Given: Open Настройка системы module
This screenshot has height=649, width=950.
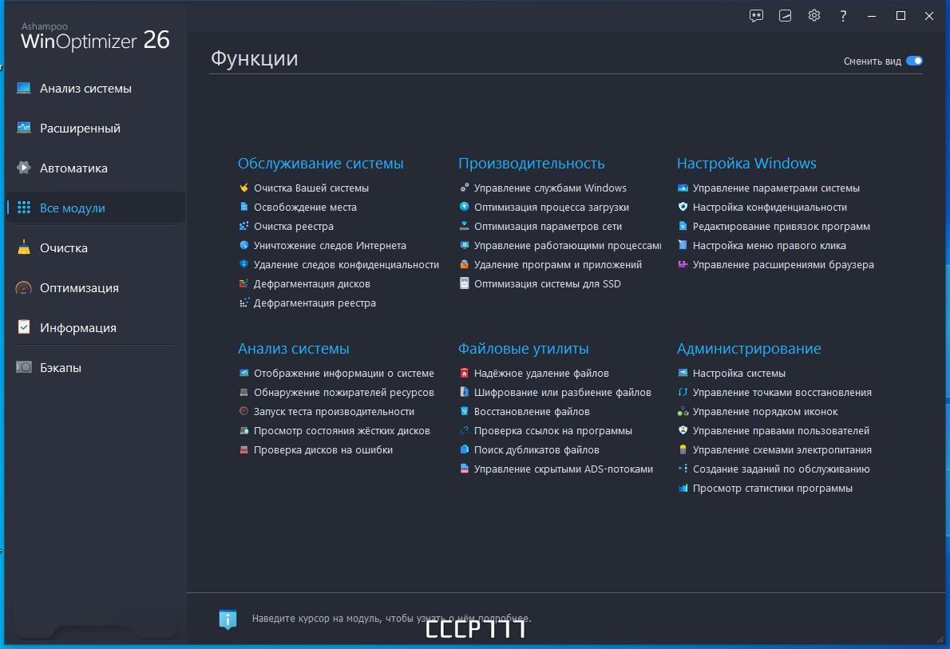Looking at the screenshot, I should tap(738, 374).
